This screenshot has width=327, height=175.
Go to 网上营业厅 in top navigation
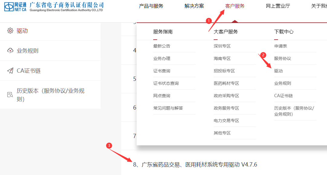[x=278, y=6]
